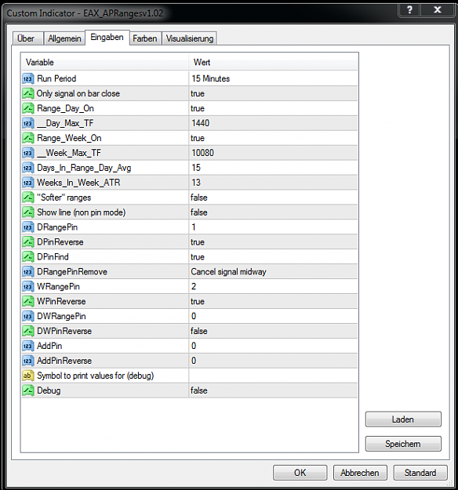The width and height of the screenshot is (458, 490).
Task: Click the integer icon beside Run Period
Action: point(27,78)
